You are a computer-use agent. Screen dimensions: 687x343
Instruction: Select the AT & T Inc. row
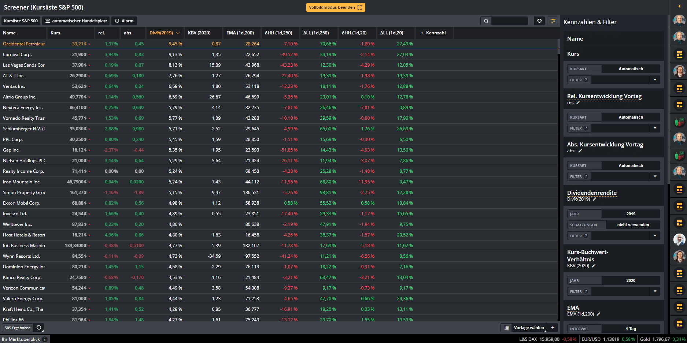pos(278,76)
